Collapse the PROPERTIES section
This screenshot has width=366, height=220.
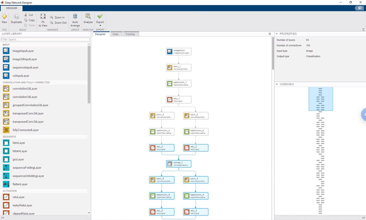pyautogui.click(x=277, y=34)
